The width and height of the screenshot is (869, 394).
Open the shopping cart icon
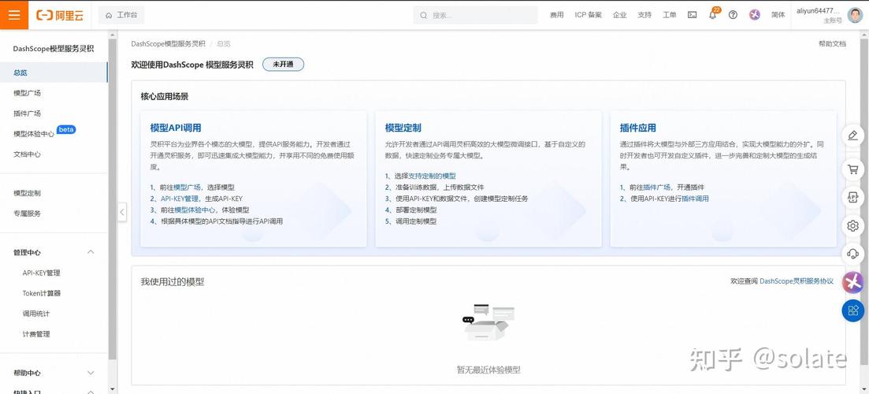(853, 169)
